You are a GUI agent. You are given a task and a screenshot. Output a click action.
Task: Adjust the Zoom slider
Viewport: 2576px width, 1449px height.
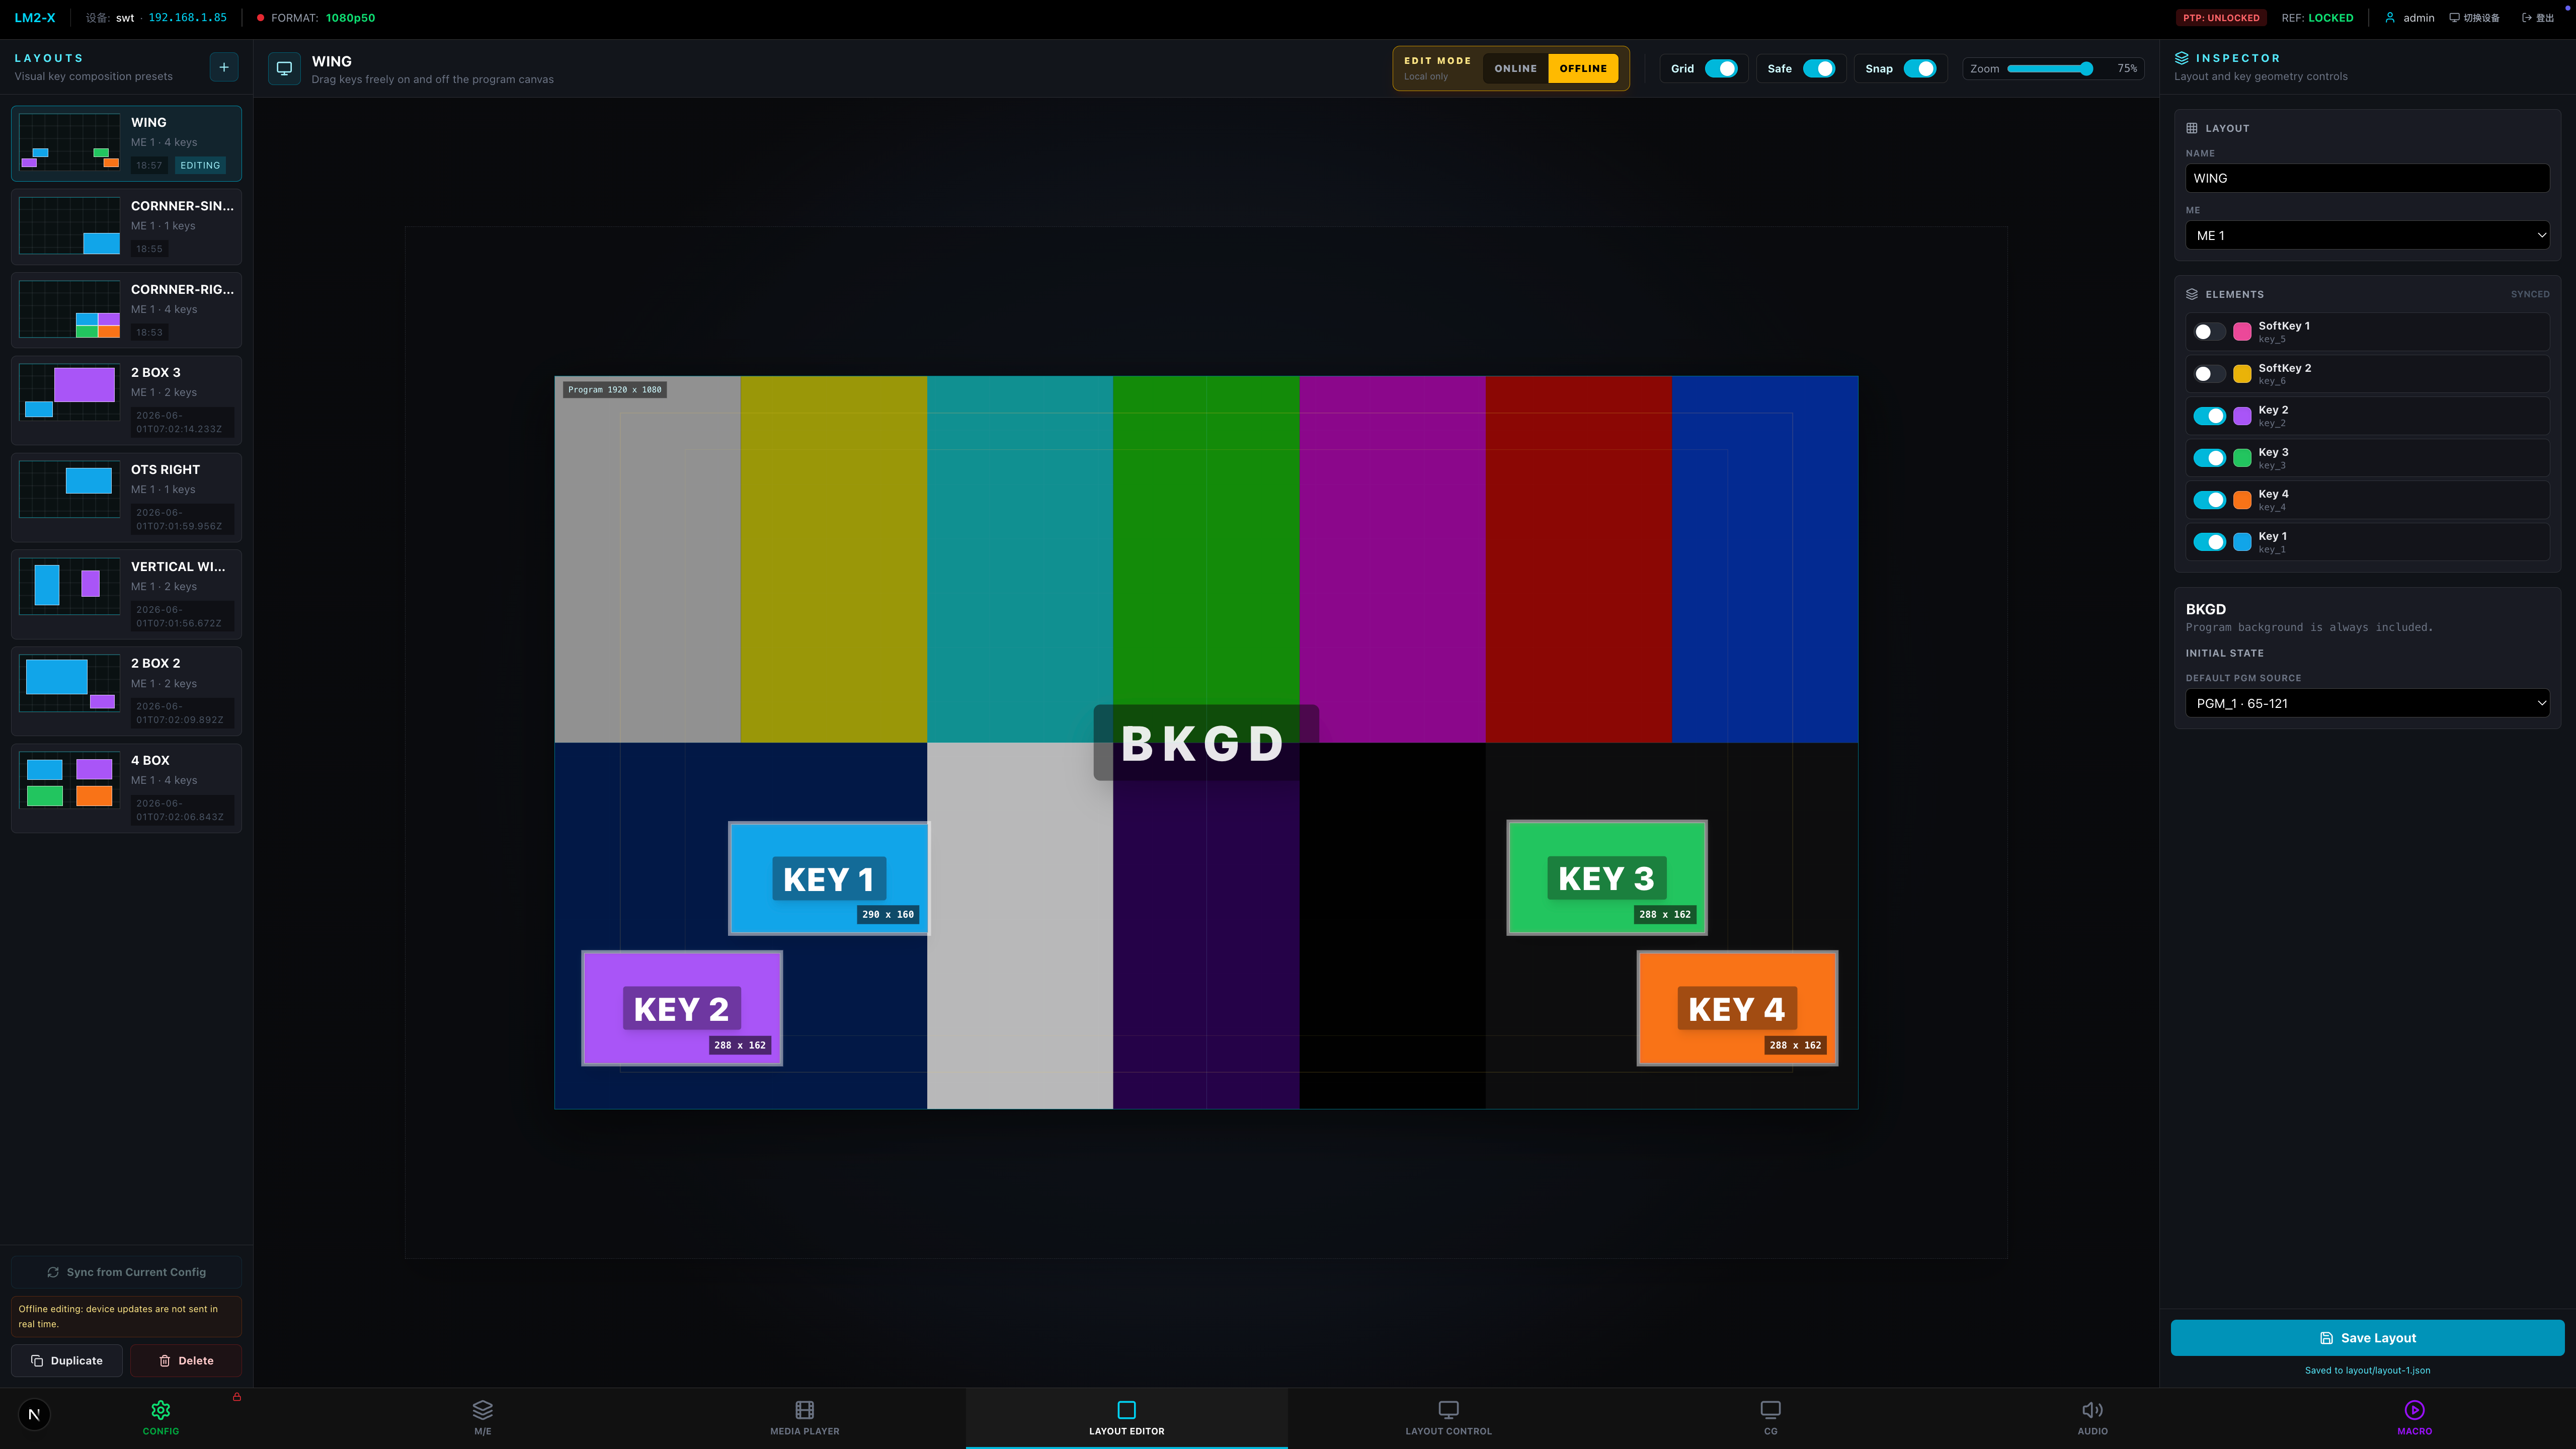(2050, 69)
